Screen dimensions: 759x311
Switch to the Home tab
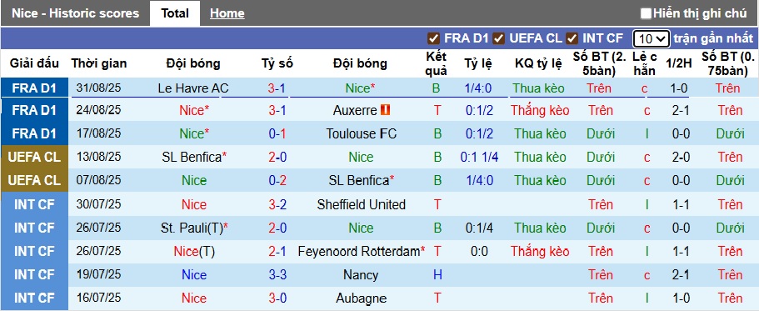click(x=227, y=13)
